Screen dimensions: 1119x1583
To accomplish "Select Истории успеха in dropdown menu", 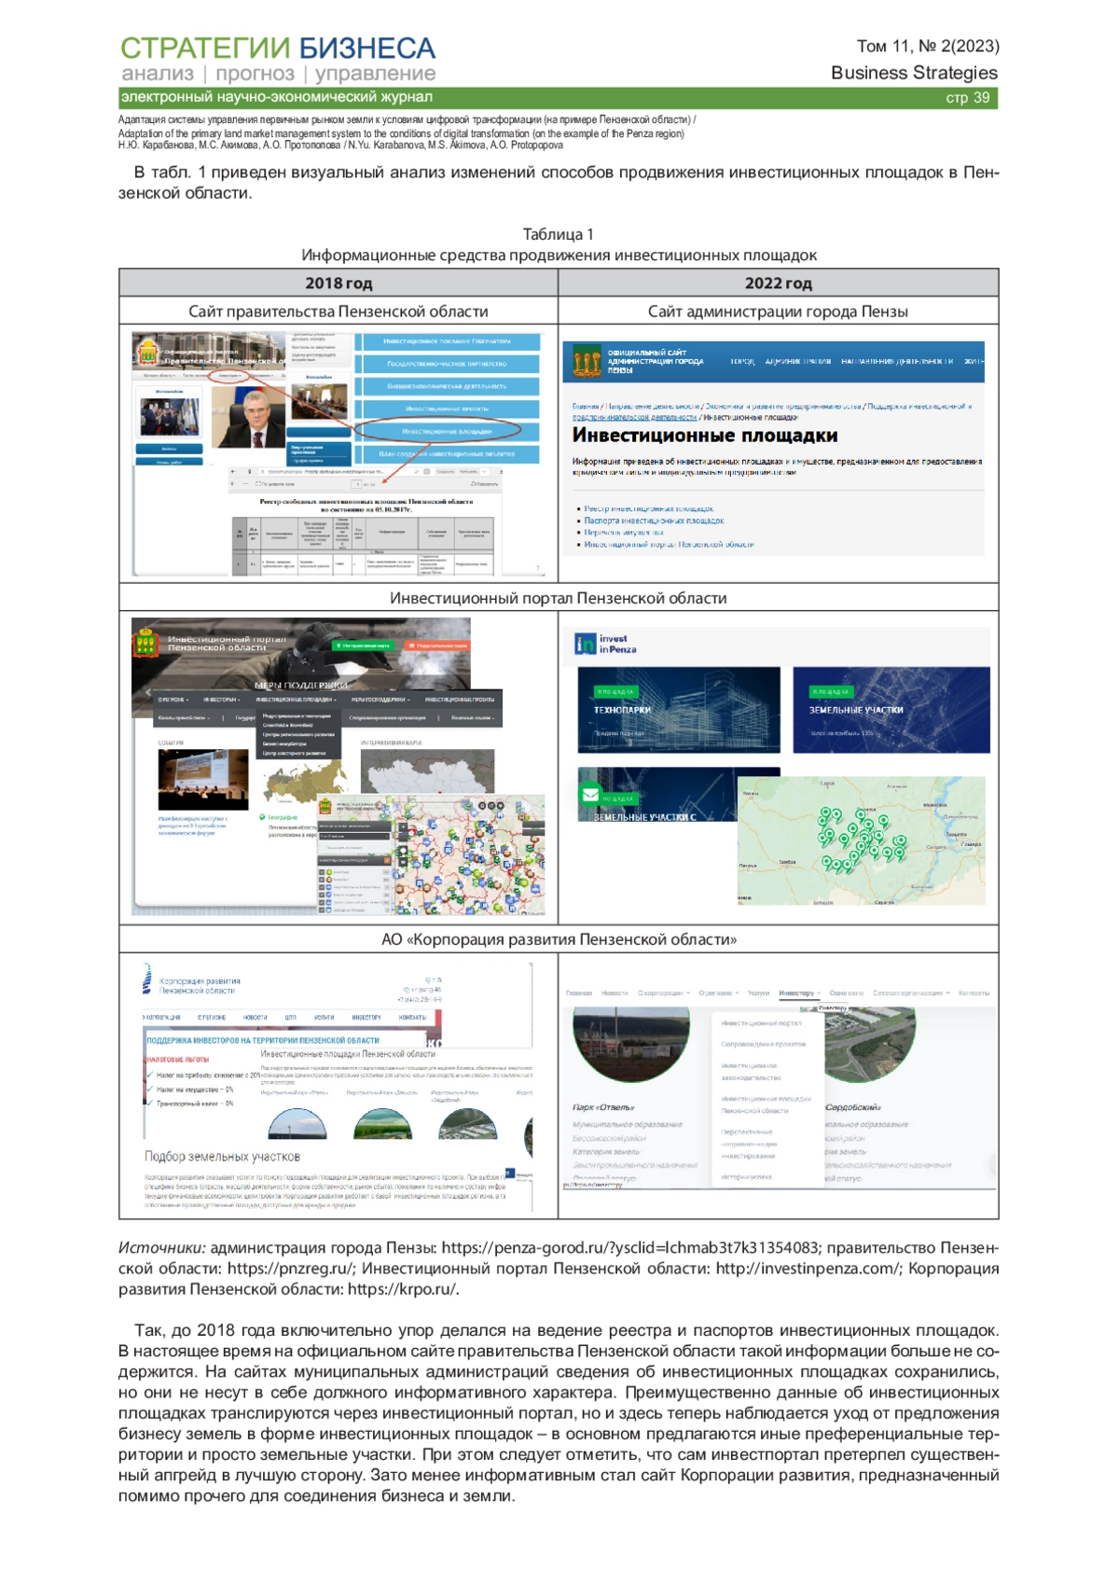I will (746, 1177).
